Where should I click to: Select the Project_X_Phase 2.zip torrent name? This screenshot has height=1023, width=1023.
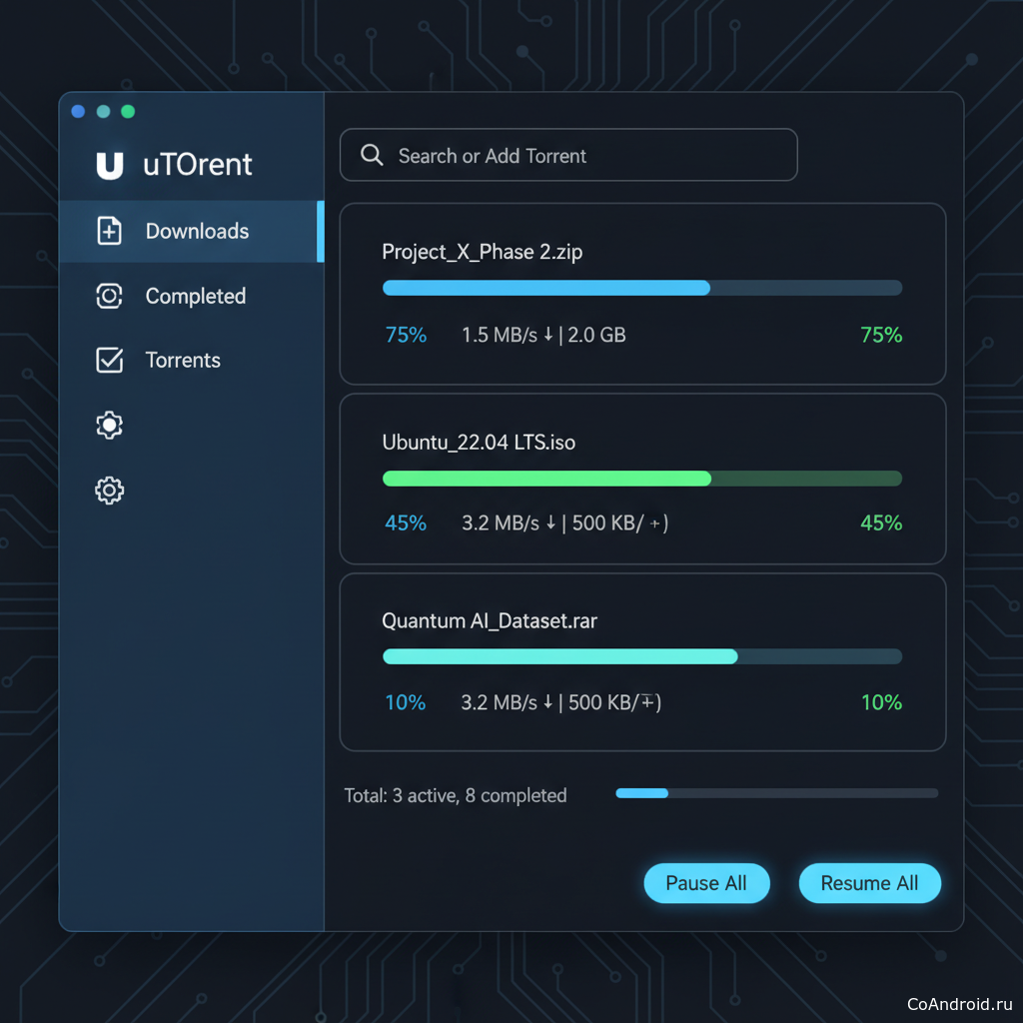(482, 252)
